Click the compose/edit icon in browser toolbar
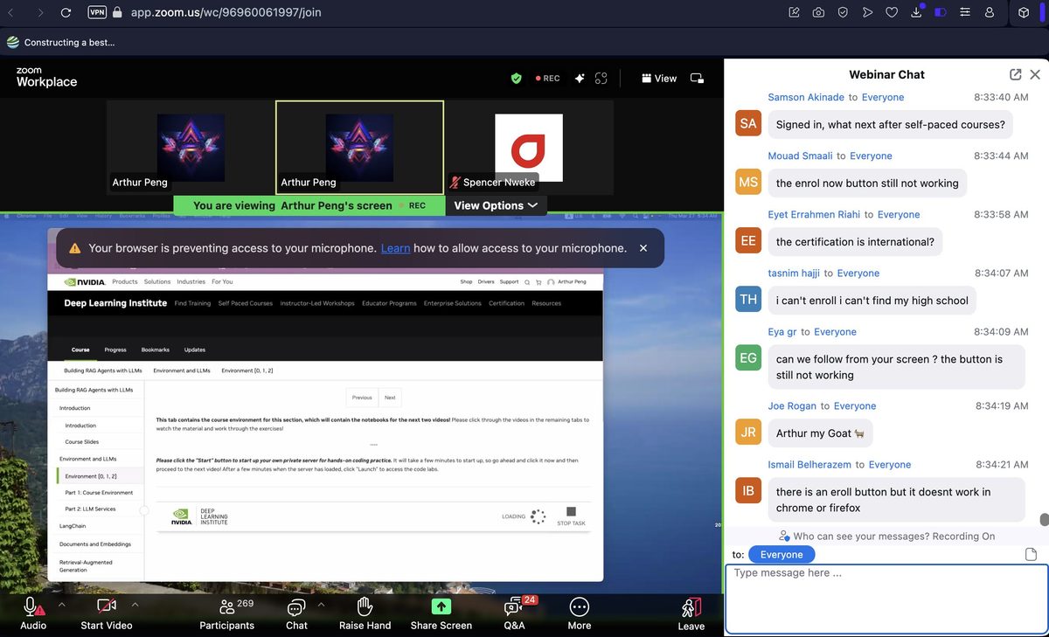Viewport: 1049px width, 637px height. [794, 13]
